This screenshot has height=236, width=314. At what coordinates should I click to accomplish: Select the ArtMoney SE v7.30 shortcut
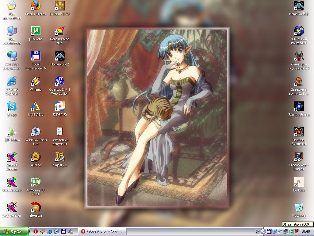(36, 187)
